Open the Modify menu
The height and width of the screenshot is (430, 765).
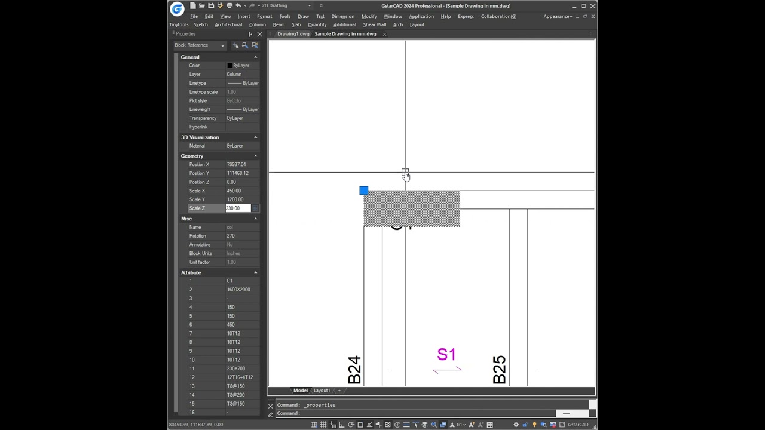[369, 16]
